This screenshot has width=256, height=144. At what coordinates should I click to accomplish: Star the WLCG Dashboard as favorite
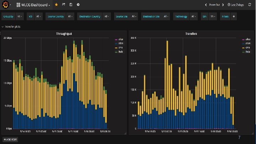click(56, 5)
